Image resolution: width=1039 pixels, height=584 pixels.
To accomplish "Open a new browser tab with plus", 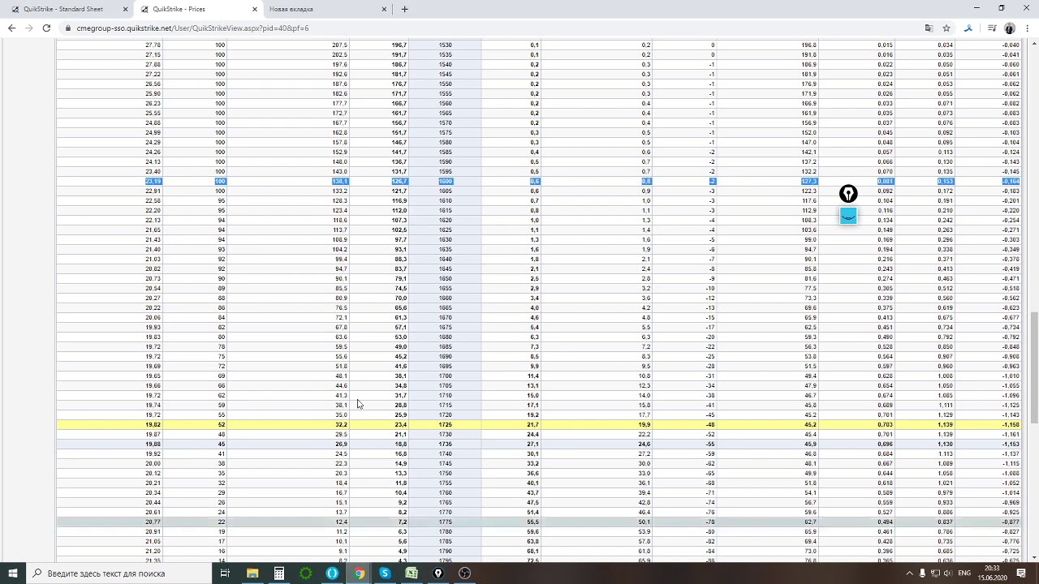I will 404,9.
